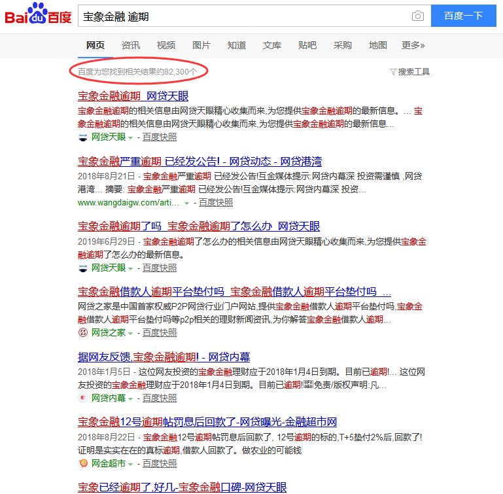Click source name 网贷天眼 under first result

(109, 137)
